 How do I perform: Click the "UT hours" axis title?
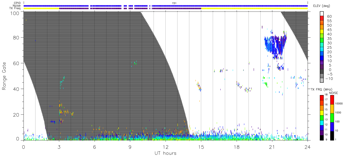click(x=165, y=153)
